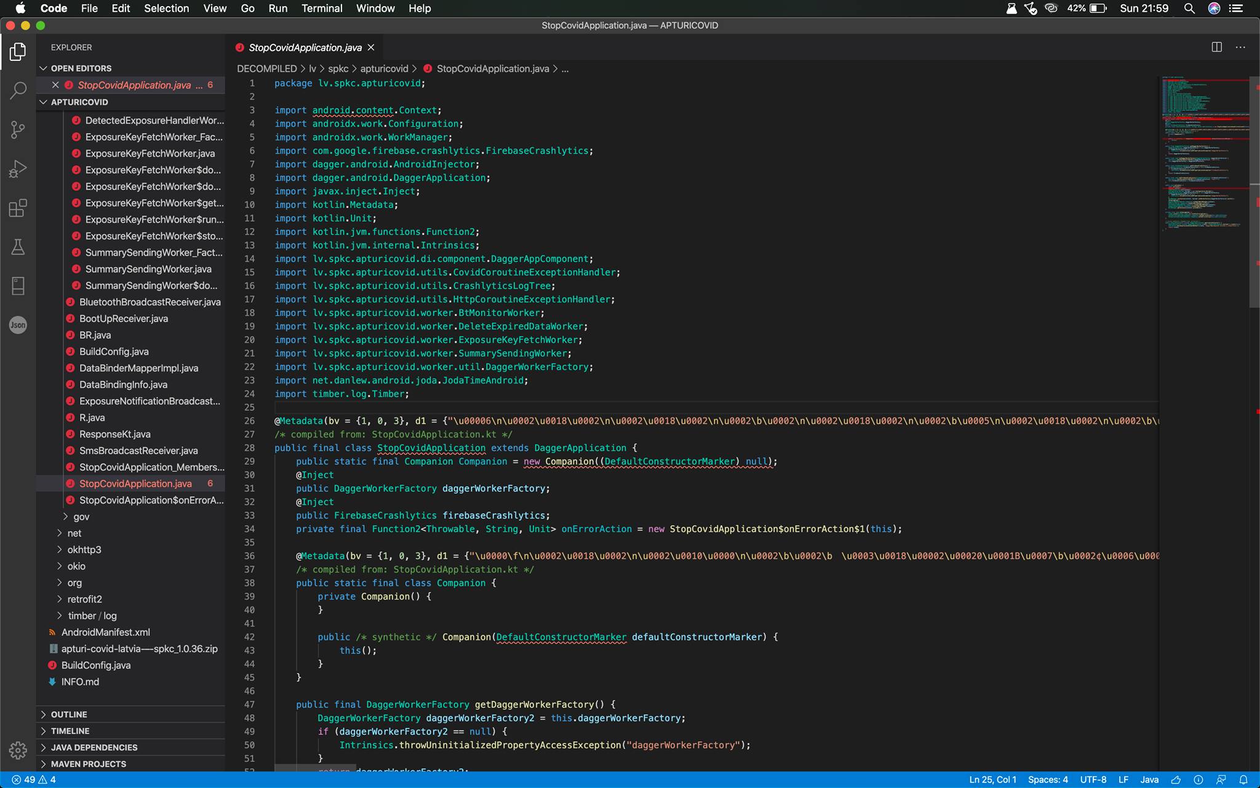Click the Ln 25, Col 1 position indicator
Image resolution: width=1260 pixels, height=788 pixels.
pyautogui.click(x=992, y=779)
